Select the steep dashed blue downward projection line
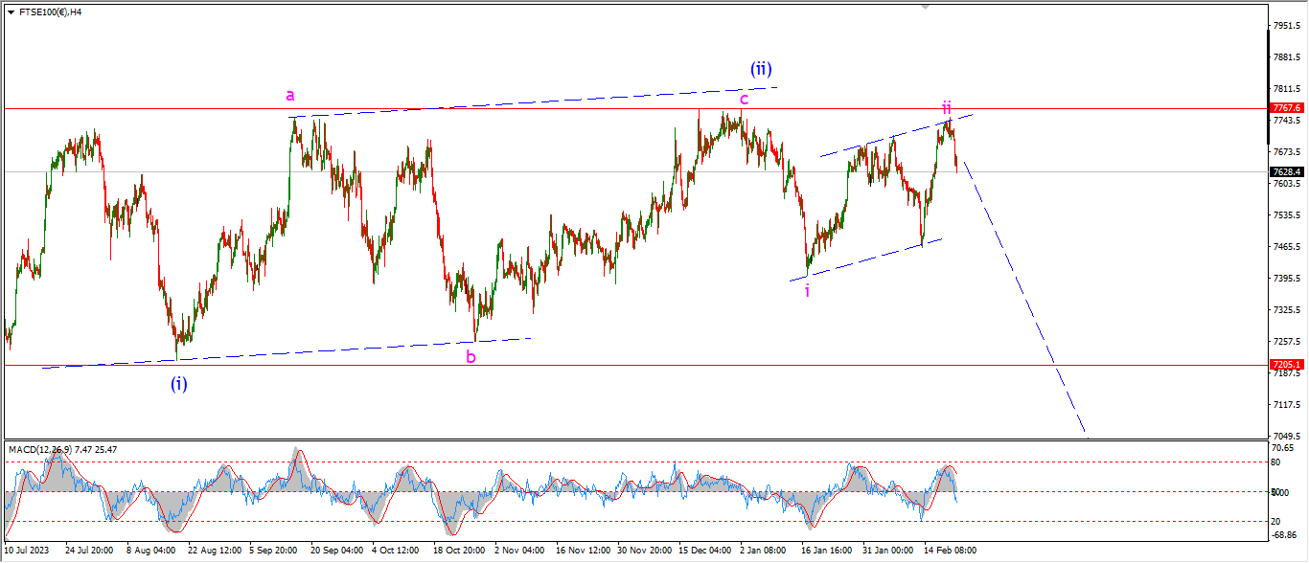 1025,297
